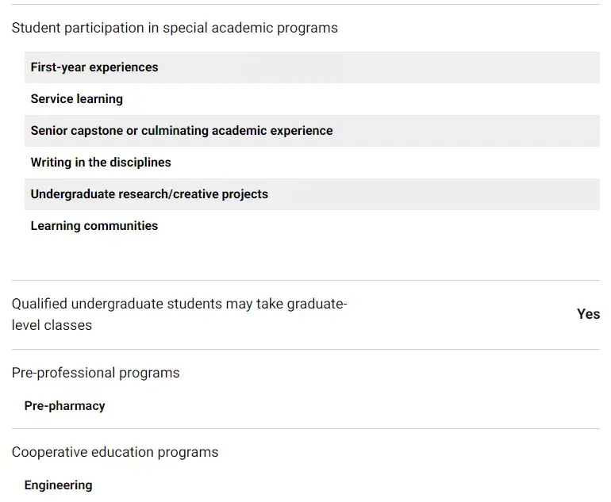Click the 'level classes' text line

(x=52, y=325)
